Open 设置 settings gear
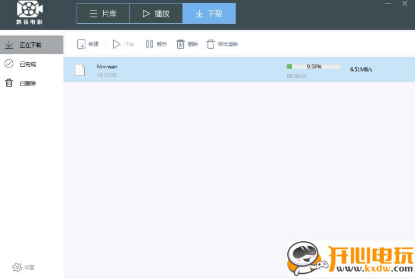415x279 pixels. tap(17, 267)
